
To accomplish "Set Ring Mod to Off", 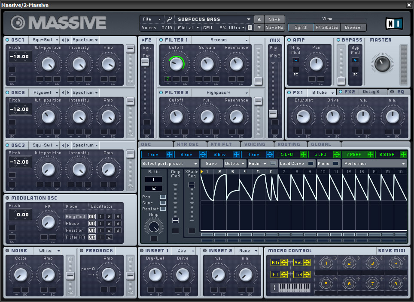I will click(x=92, y=216).
